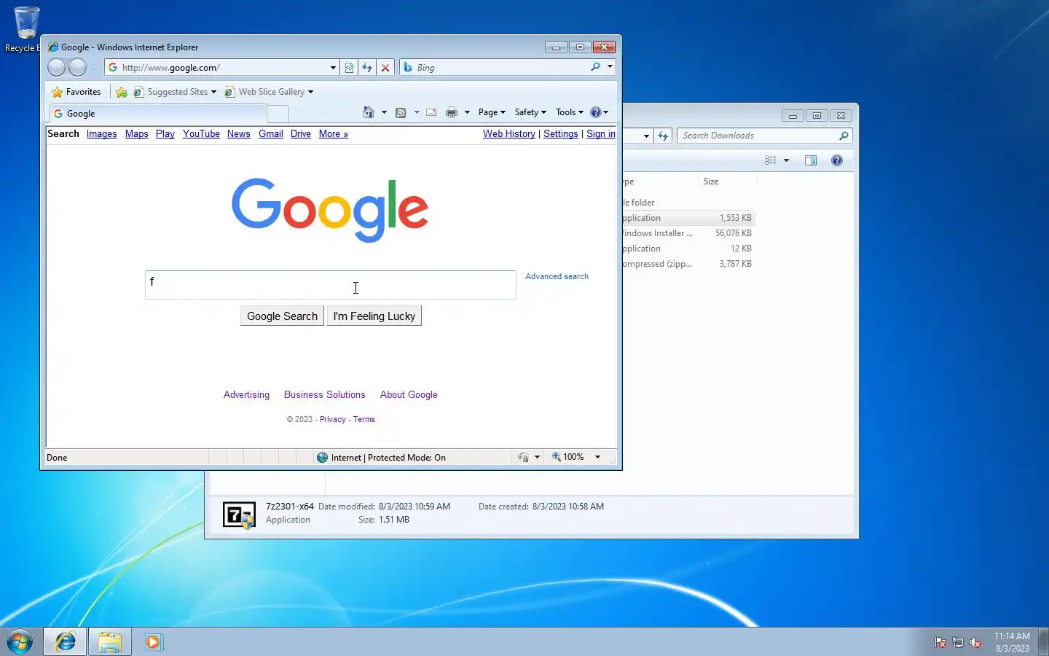The image size is (1049, 656).
Task: Open the Tools menu
Action: (x=570, y=112)
